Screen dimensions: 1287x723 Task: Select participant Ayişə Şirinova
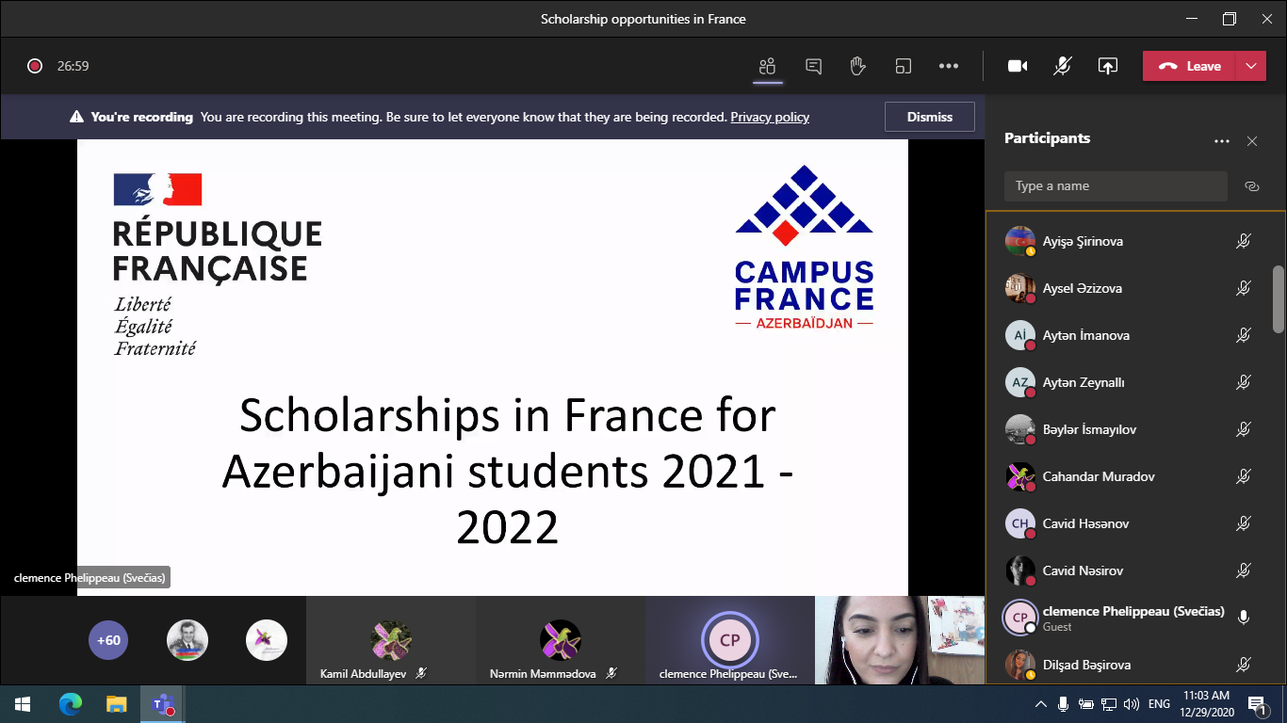tap(1129, 241)
